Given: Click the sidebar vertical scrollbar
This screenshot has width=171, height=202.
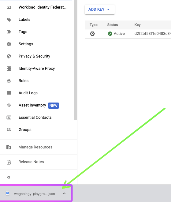Looking at the screenshot, I should point(75,60).
